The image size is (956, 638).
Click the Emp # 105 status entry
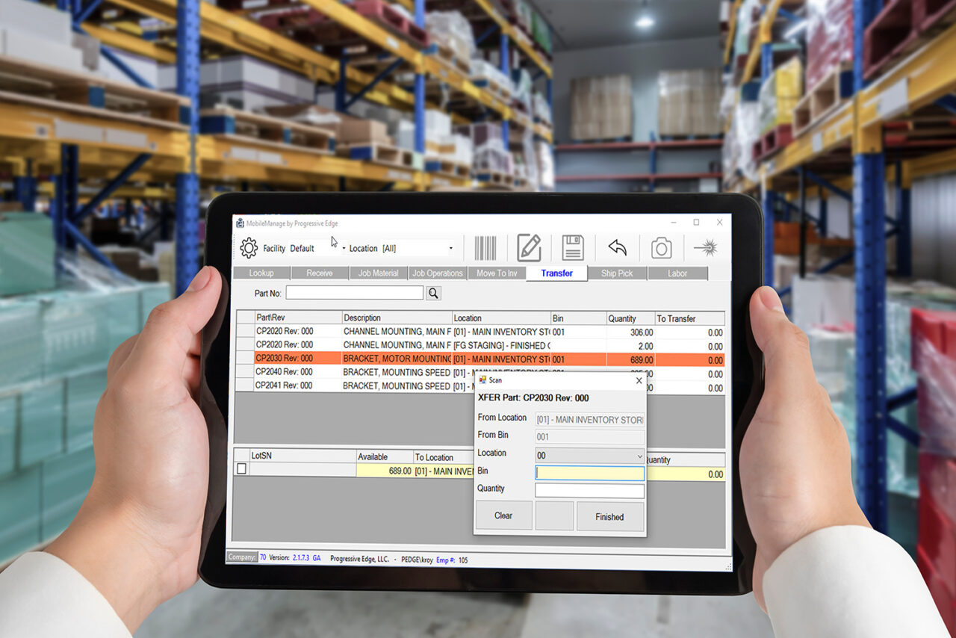(x=450, y=559)
